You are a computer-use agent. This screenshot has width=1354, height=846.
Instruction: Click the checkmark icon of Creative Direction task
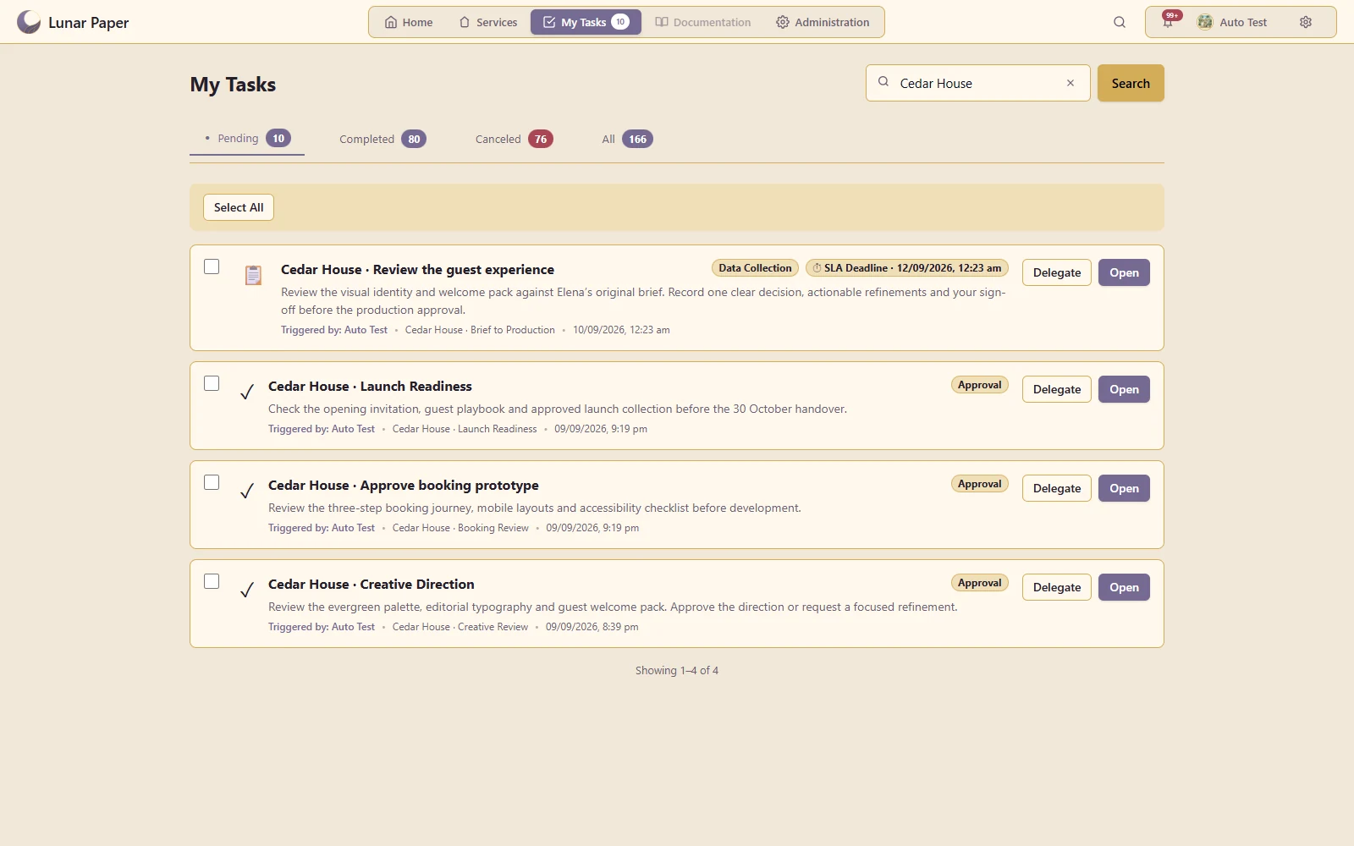coord(247,590)
